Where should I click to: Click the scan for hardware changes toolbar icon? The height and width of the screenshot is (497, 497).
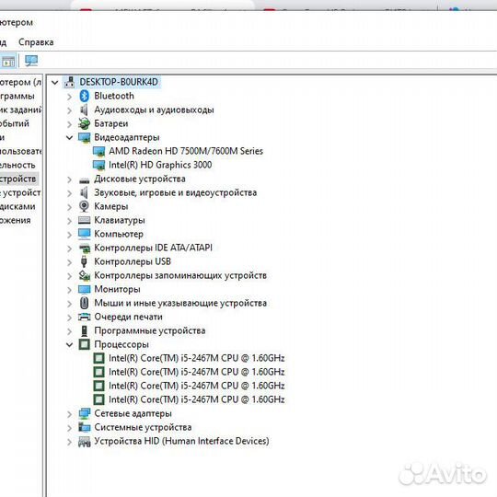pyautogui.click(x=31, y=61)
